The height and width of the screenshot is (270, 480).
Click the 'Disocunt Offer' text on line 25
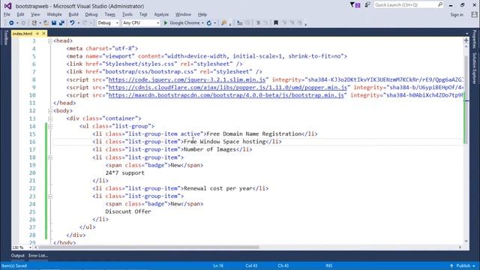(128, 211)
